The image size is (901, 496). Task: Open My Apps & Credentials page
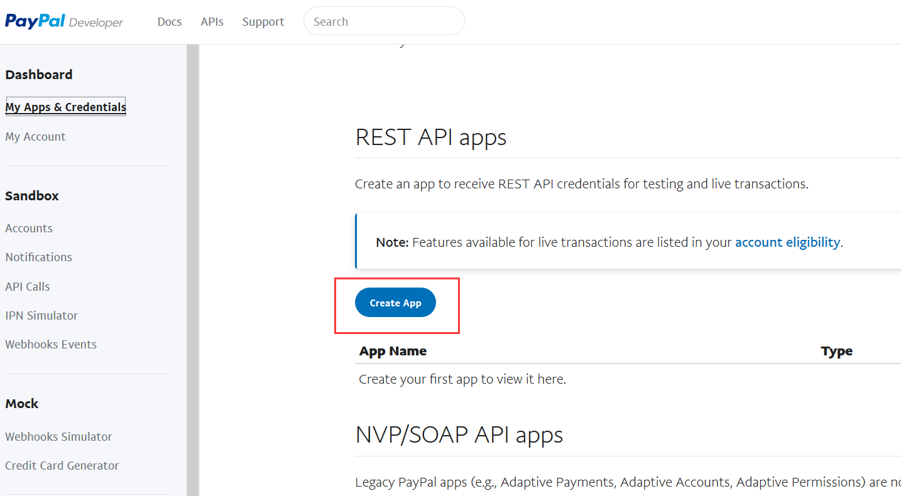pos(66,107)
